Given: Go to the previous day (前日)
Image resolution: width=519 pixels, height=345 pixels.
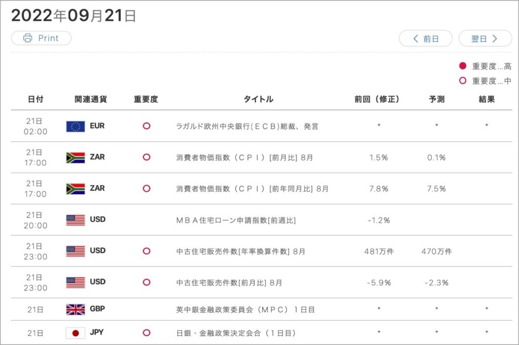Looking at the screenshot, I should click(x=426, y=38).
